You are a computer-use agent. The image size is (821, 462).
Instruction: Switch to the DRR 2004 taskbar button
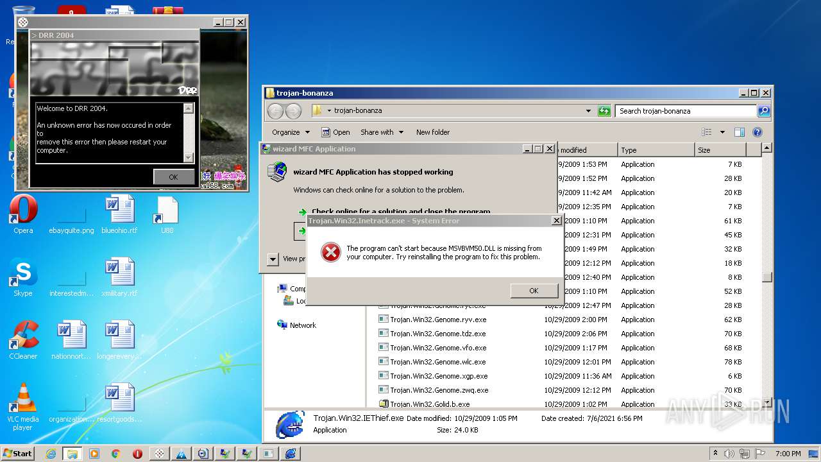pyautogui.click(x=160, y=453)
